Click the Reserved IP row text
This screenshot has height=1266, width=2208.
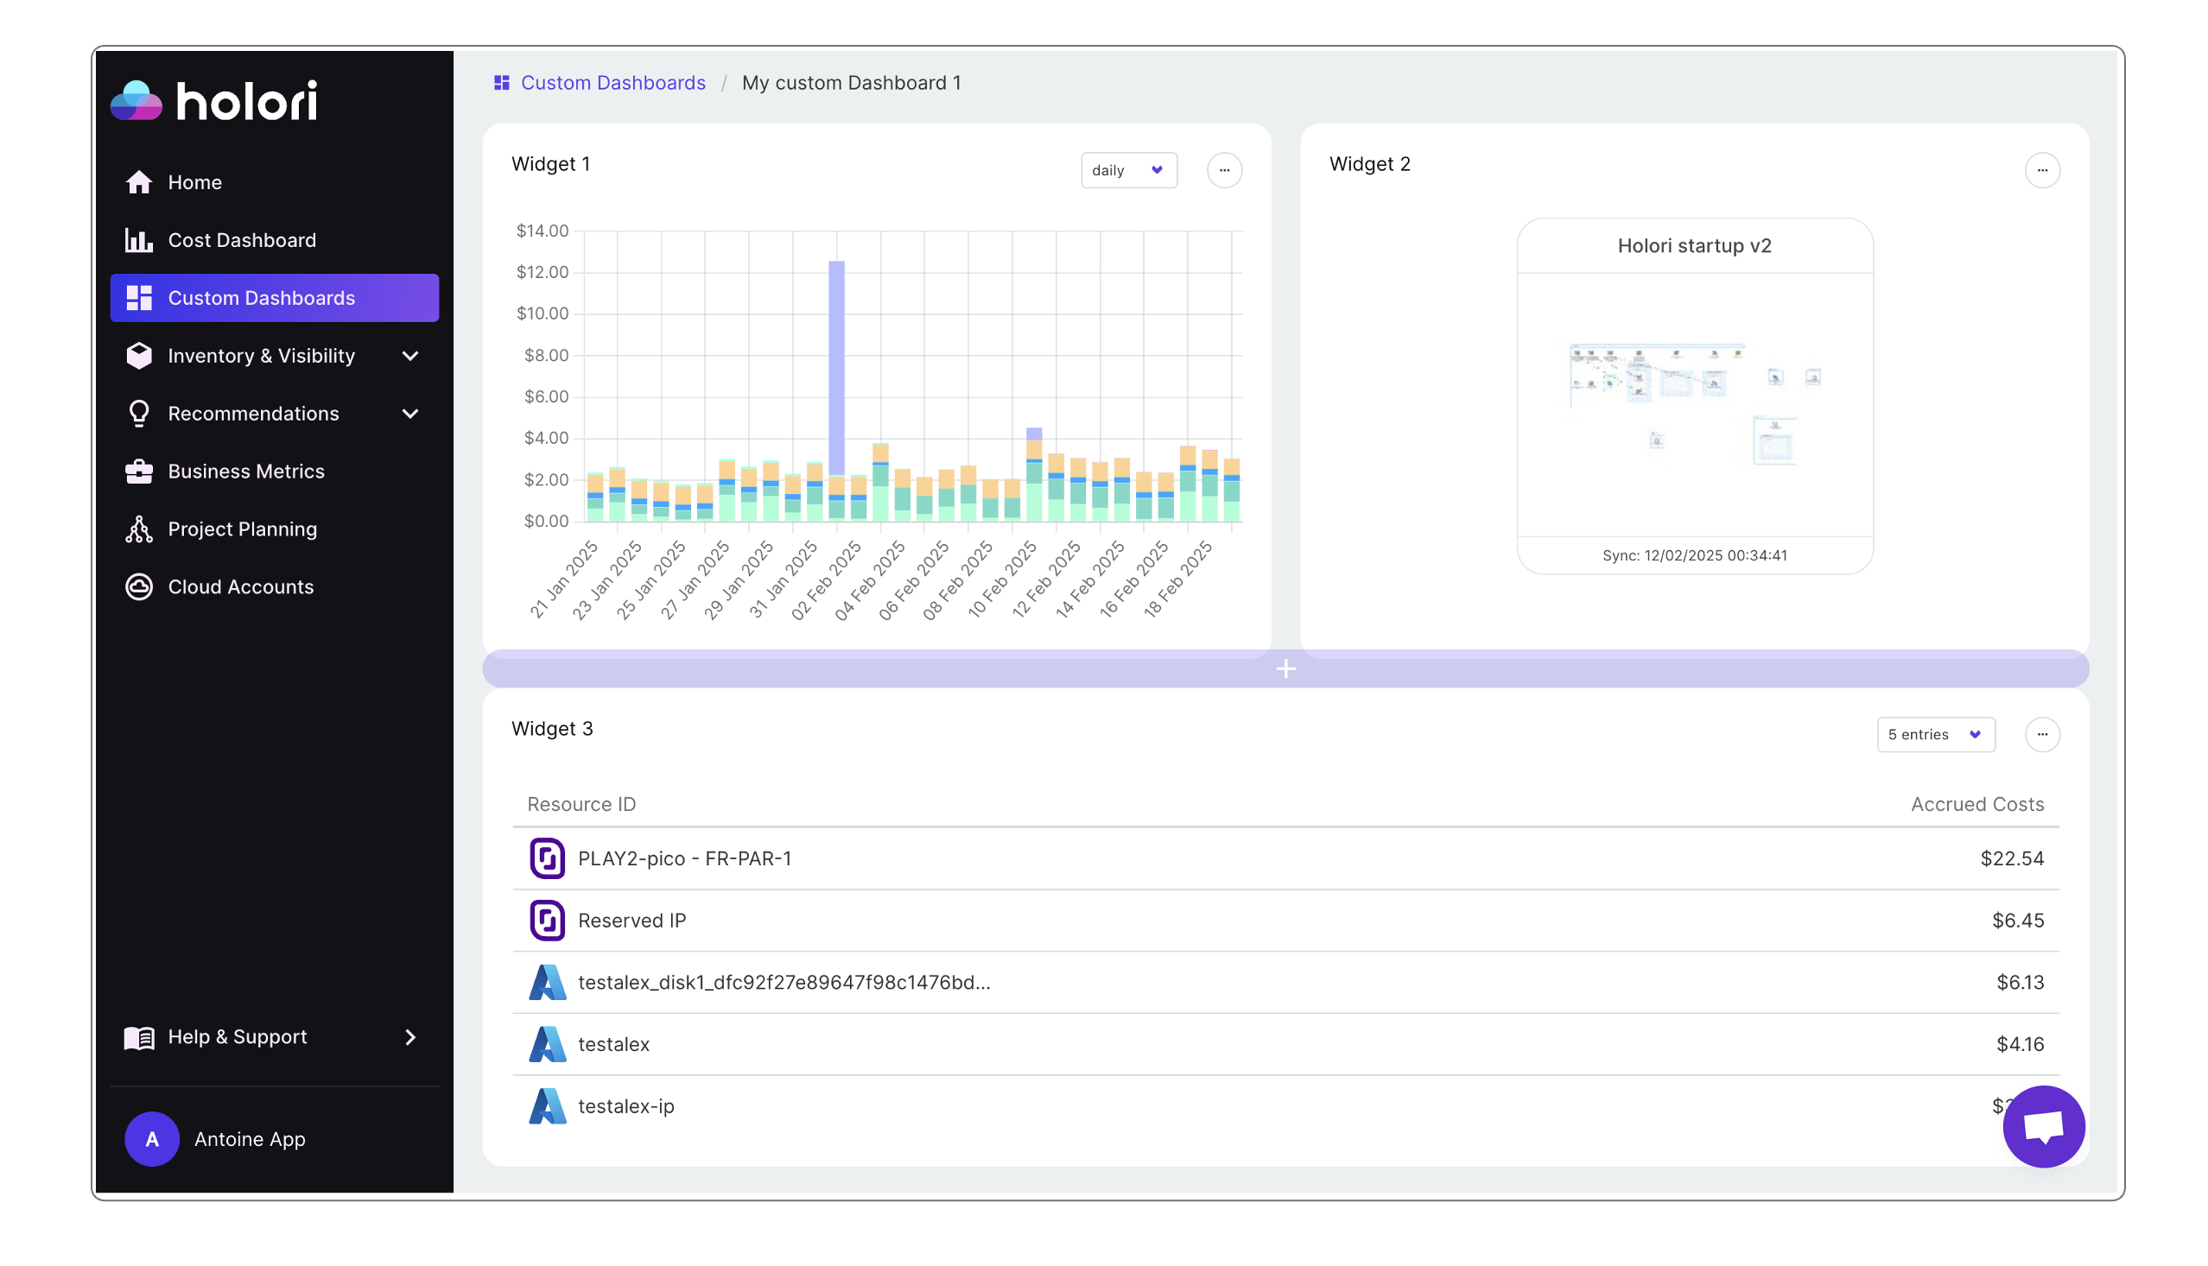pos(631,921)
